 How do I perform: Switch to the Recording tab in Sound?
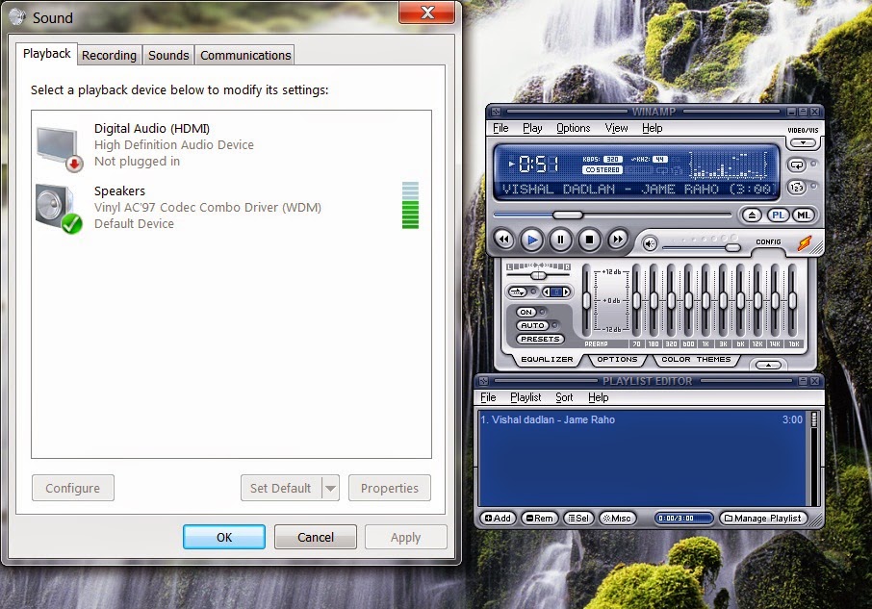point(109,55)
